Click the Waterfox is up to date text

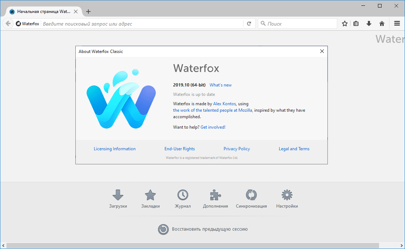pos(194,94)
